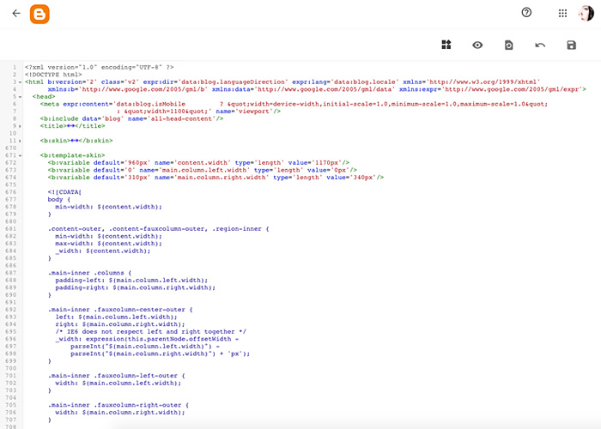The height and width of the screenshot is (429, 601).
Task: Click the CDATA opening line
Action: [64, 192]
